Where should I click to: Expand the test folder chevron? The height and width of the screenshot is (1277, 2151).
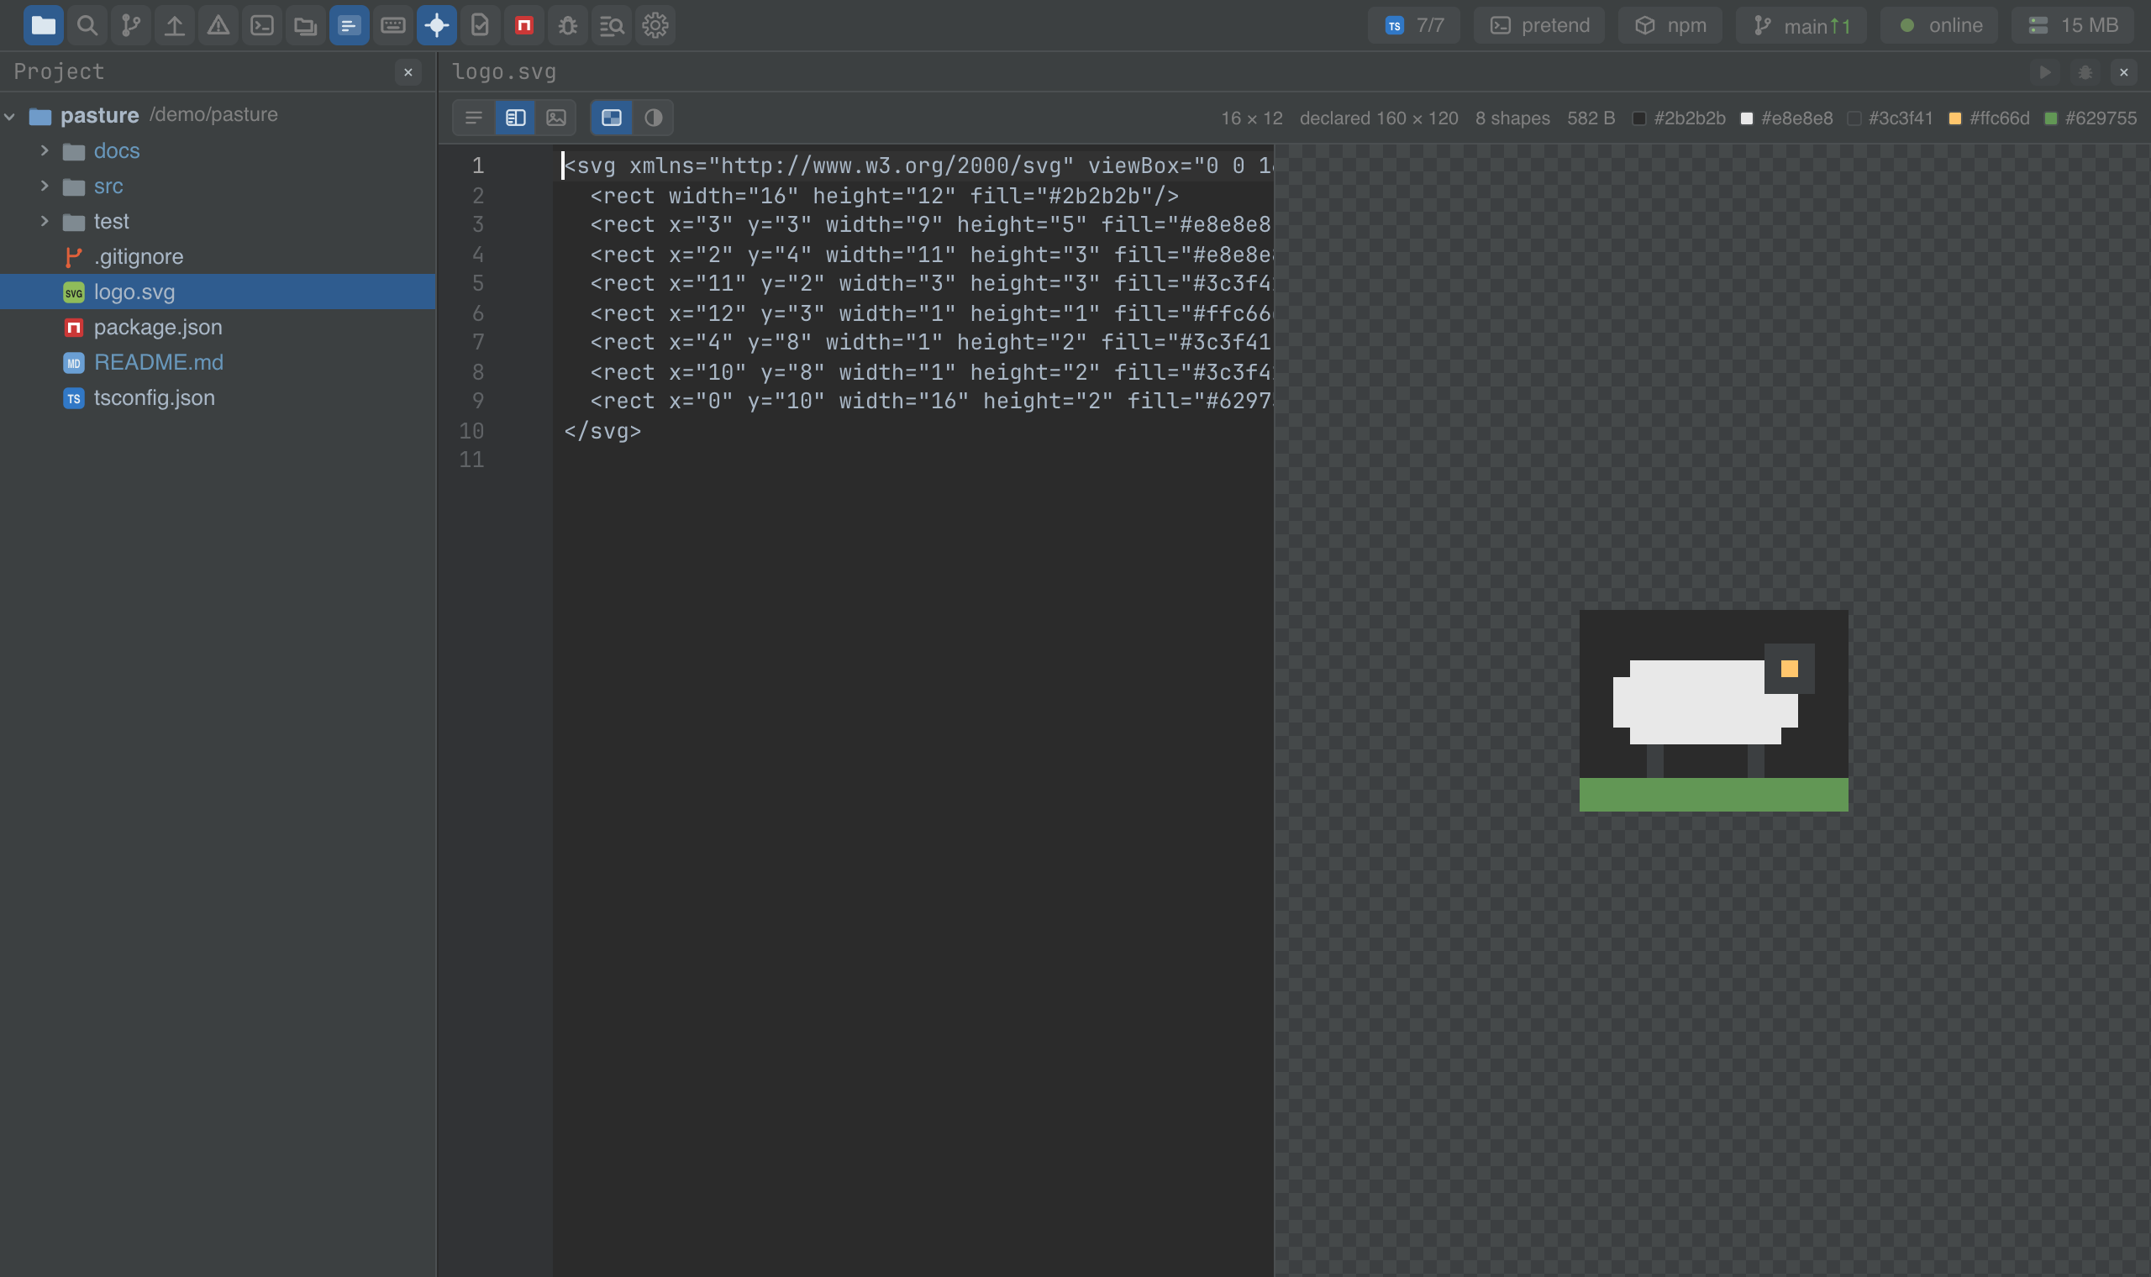point(45,221)
